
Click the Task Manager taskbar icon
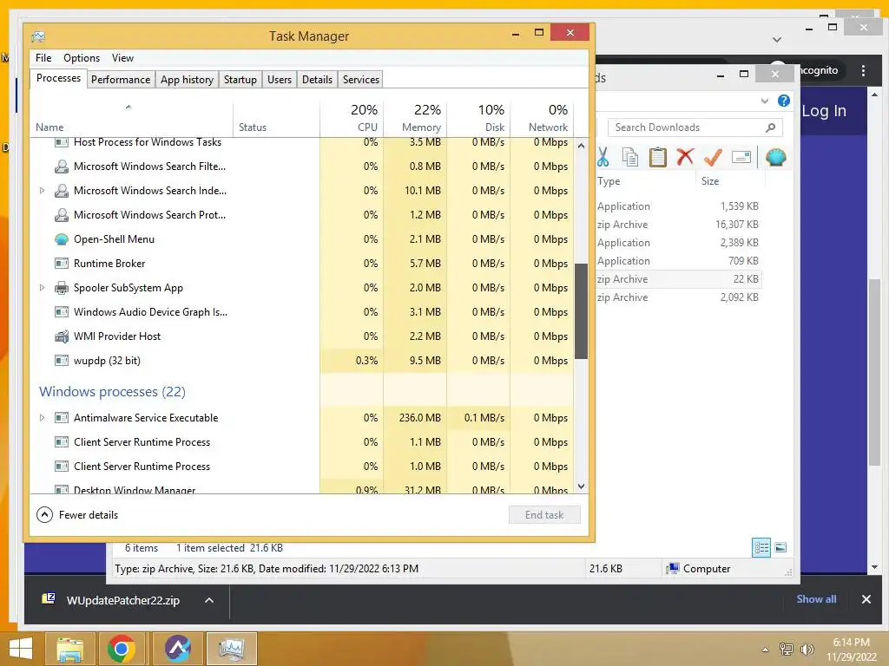(231, 649)
